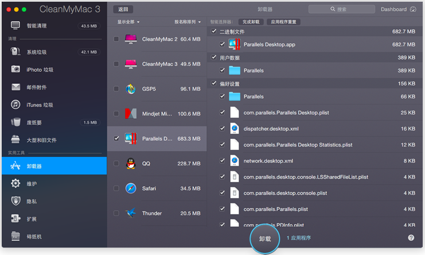Uncheck the 用户数据 group checkbox
Image resolution: width=425 pixels, height=255 pixels.
tap(214, 57)
